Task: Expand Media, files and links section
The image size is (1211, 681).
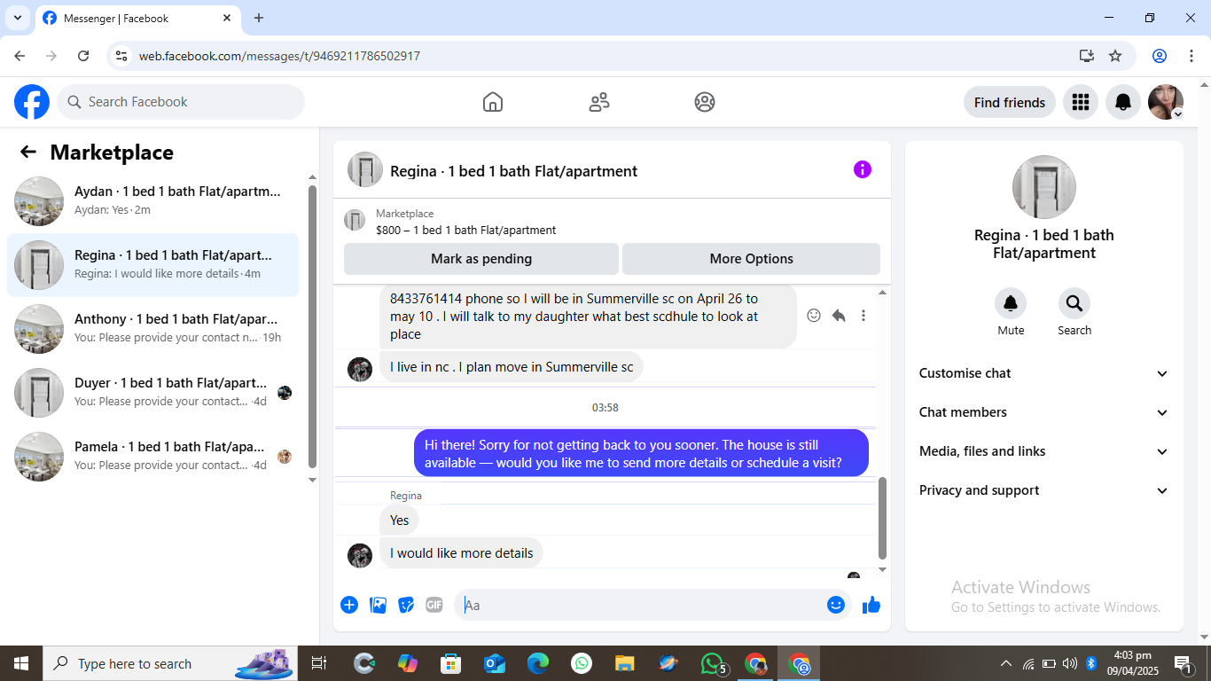Action: (x=1044, y=451)
